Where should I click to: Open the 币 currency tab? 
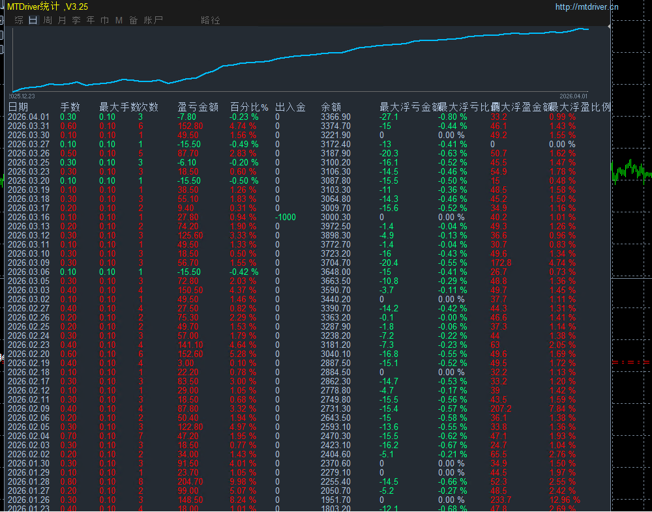(x=105, y=20)
